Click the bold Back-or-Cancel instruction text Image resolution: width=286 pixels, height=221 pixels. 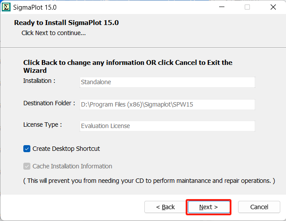coord(128,66)
